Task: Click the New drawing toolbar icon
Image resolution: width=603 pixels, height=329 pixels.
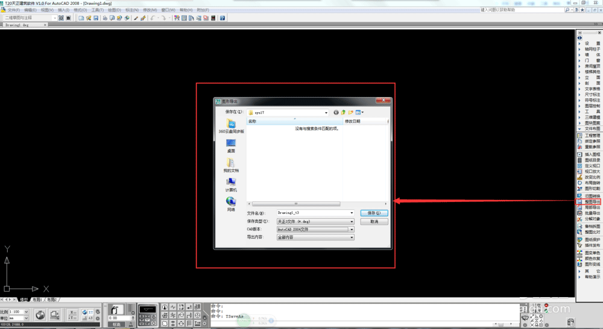Action: point(81,18)
